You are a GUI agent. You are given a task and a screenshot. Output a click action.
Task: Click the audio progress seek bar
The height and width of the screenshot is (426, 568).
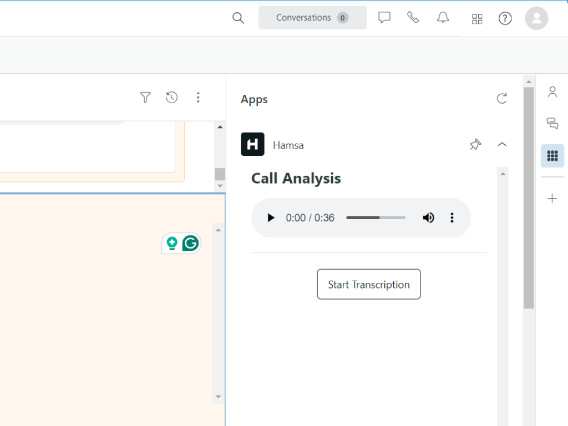tap(376, 218)
